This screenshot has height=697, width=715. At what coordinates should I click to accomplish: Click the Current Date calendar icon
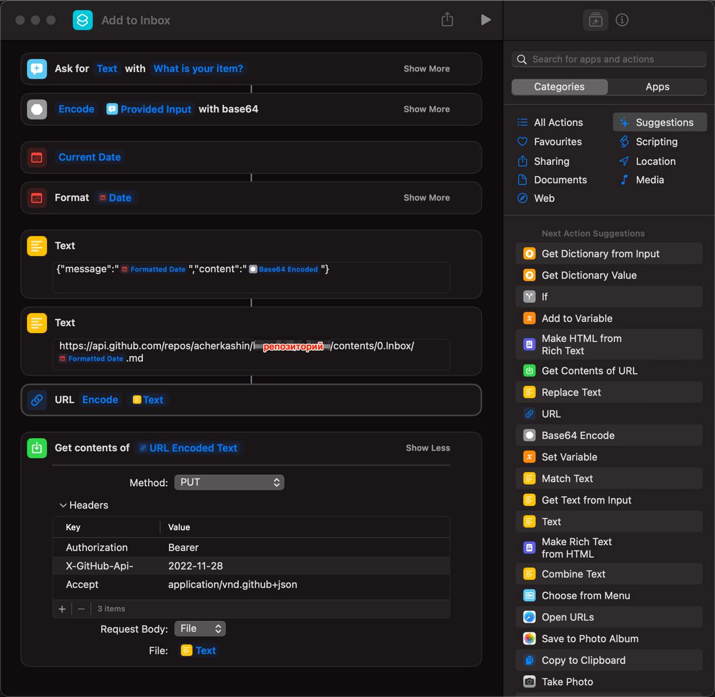click(x=37, y=158)
